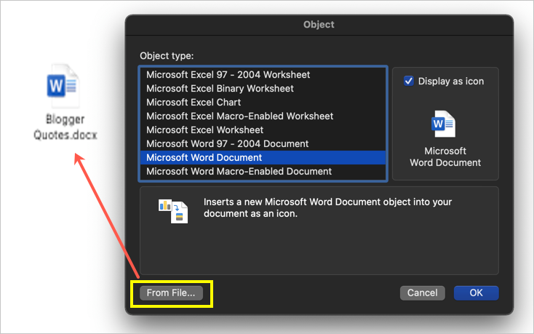
Task: Click the Object dialog title bar
Action: point(319,25)
